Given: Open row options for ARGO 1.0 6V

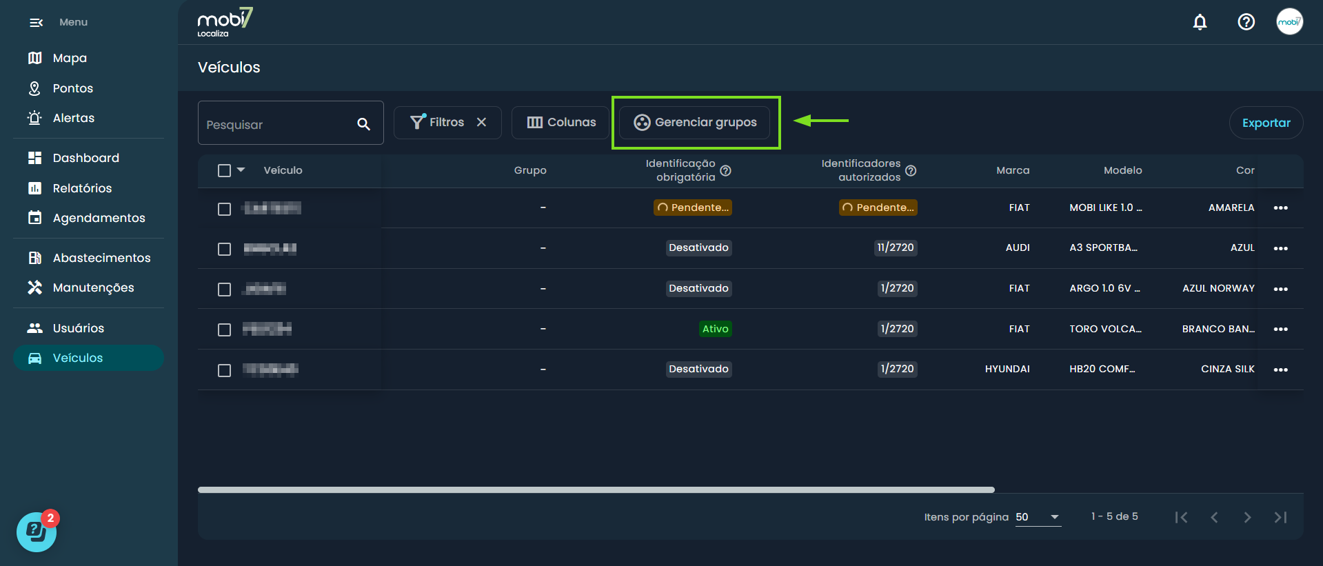Looking at the screenshot, I should (1280, 289).
